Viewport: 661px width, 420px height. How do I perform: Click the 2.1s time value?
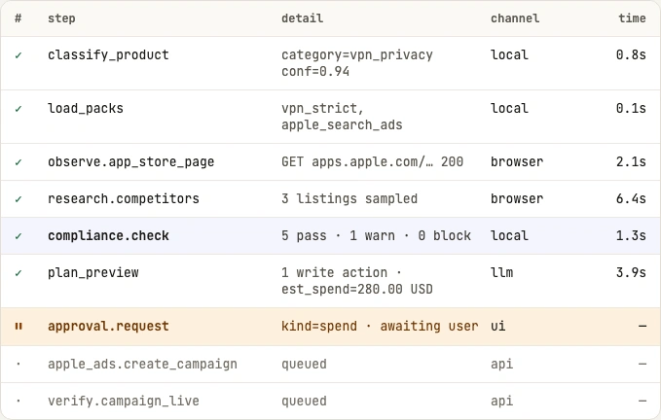631,162
